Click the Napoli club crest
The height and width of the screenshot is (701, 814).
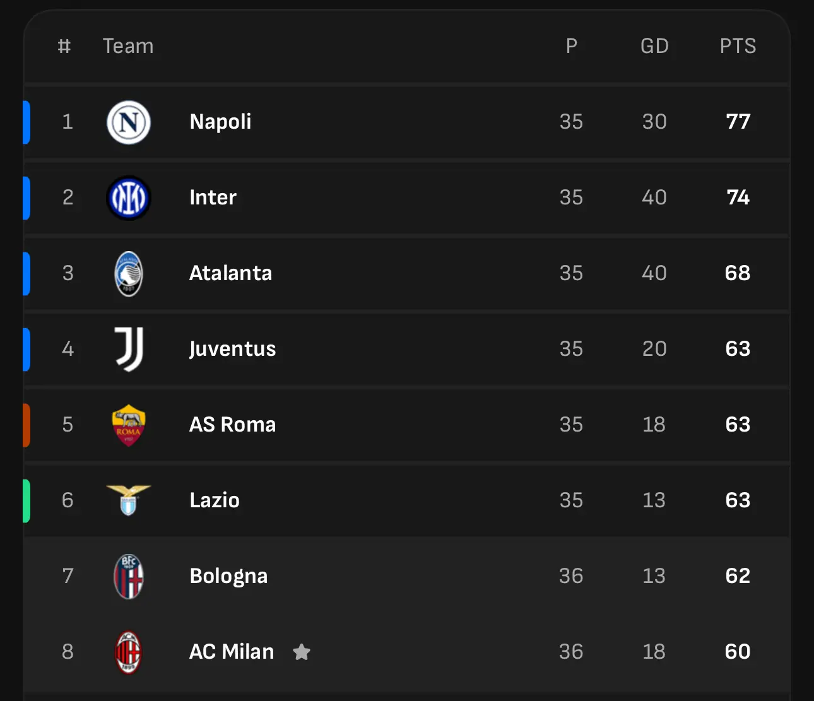129,122
